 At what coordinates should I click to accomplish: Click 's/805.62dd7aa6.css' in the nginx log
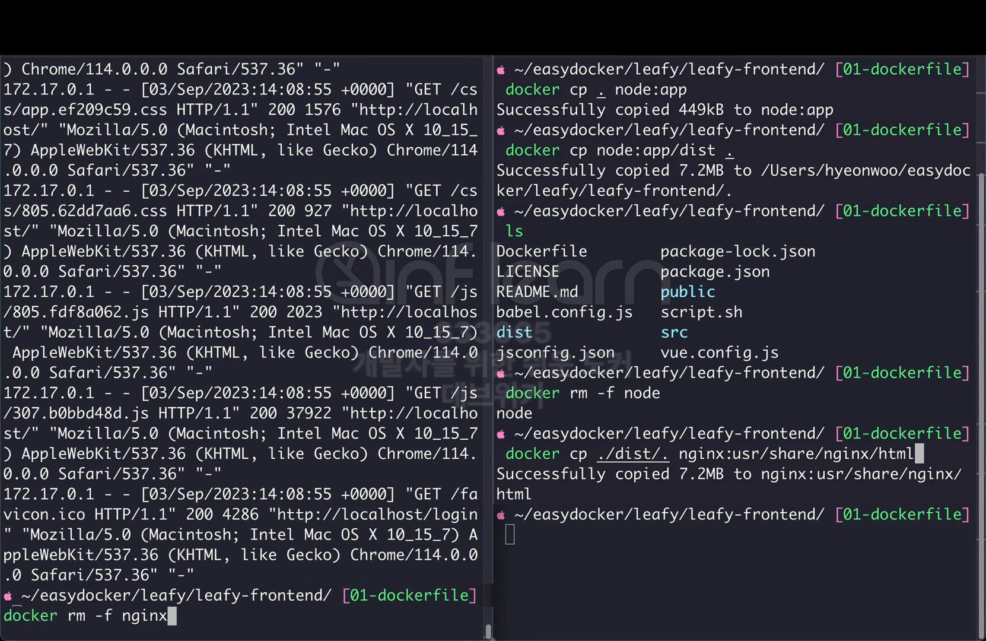tap(85, 211)
